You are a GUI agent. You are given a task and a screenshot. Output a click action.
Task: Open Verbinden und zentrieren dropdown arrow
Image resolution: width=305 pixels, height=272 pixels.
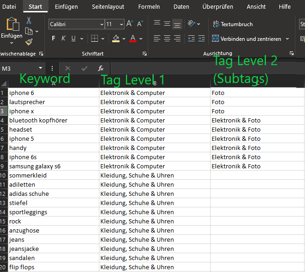coord(287,39)
